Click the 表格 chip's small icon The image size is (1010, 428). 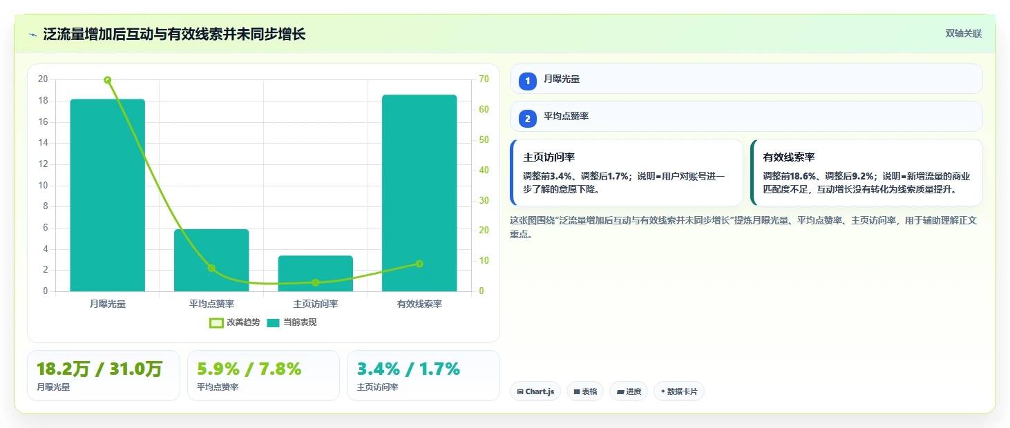point(577,392)
